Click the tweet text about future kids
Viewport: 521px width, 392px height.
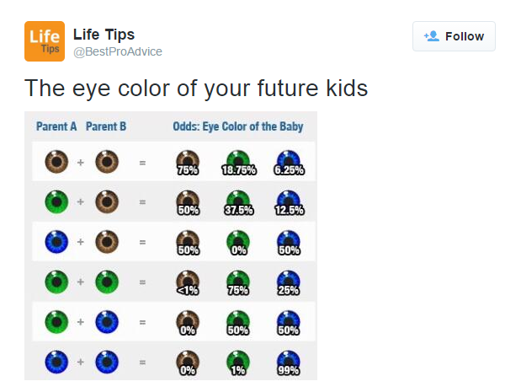click(x=196, y=89)
